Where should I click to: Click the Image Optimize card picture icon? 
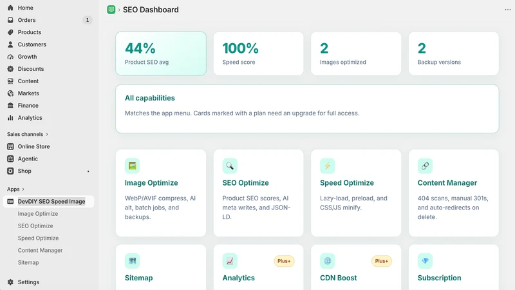tap(133, 166)
